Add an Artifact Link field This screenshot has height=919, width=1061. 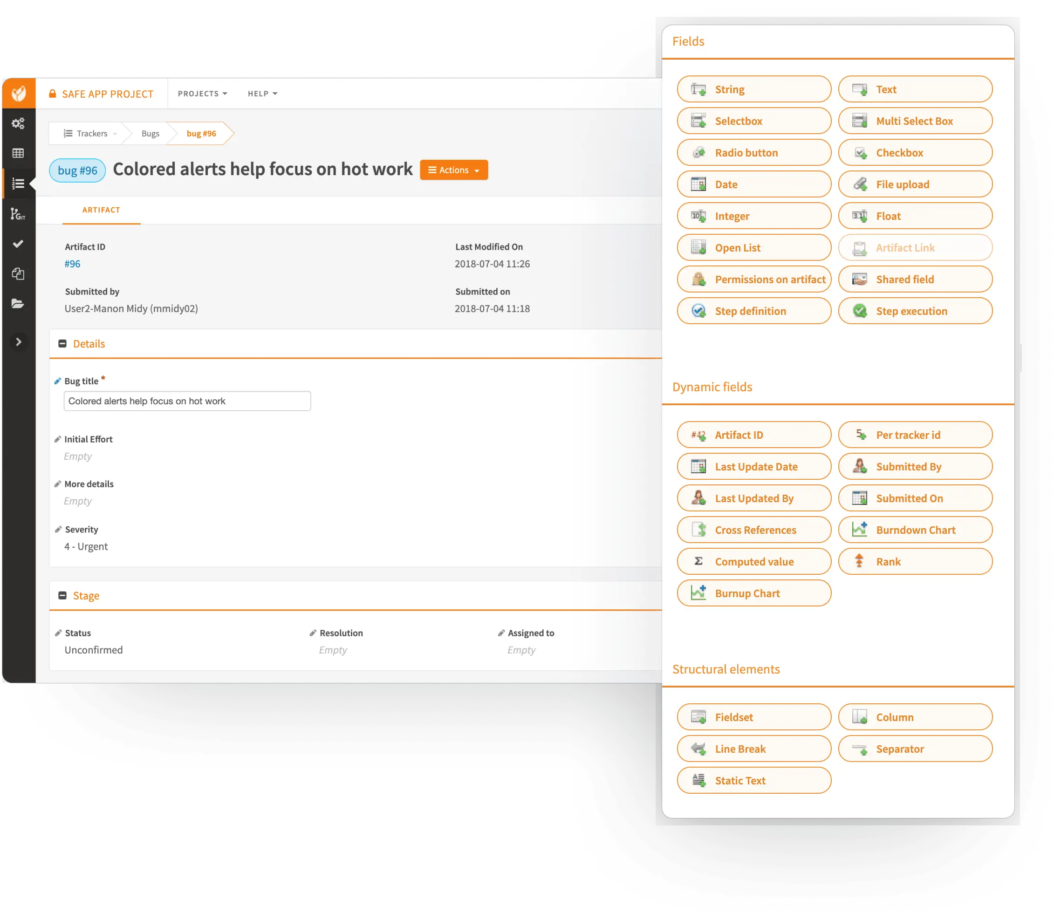click(915, 248)
